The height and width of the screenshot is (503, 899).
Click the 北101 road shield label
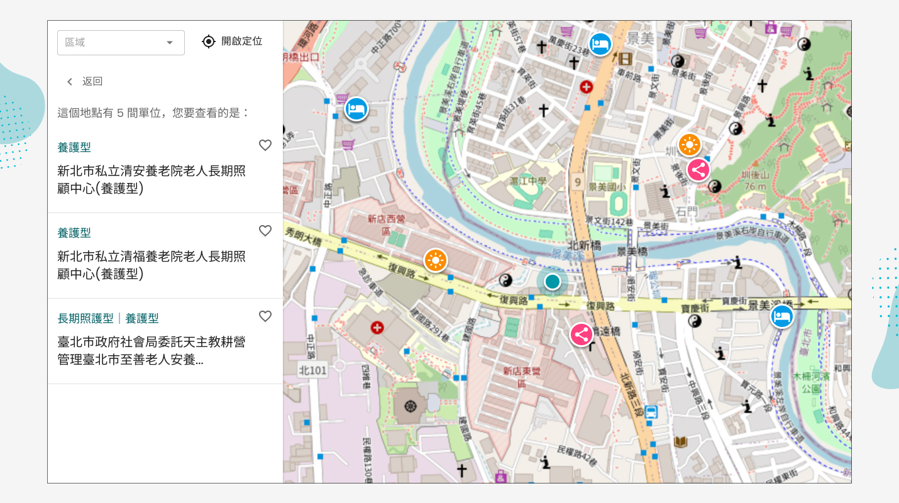[312, 370]
